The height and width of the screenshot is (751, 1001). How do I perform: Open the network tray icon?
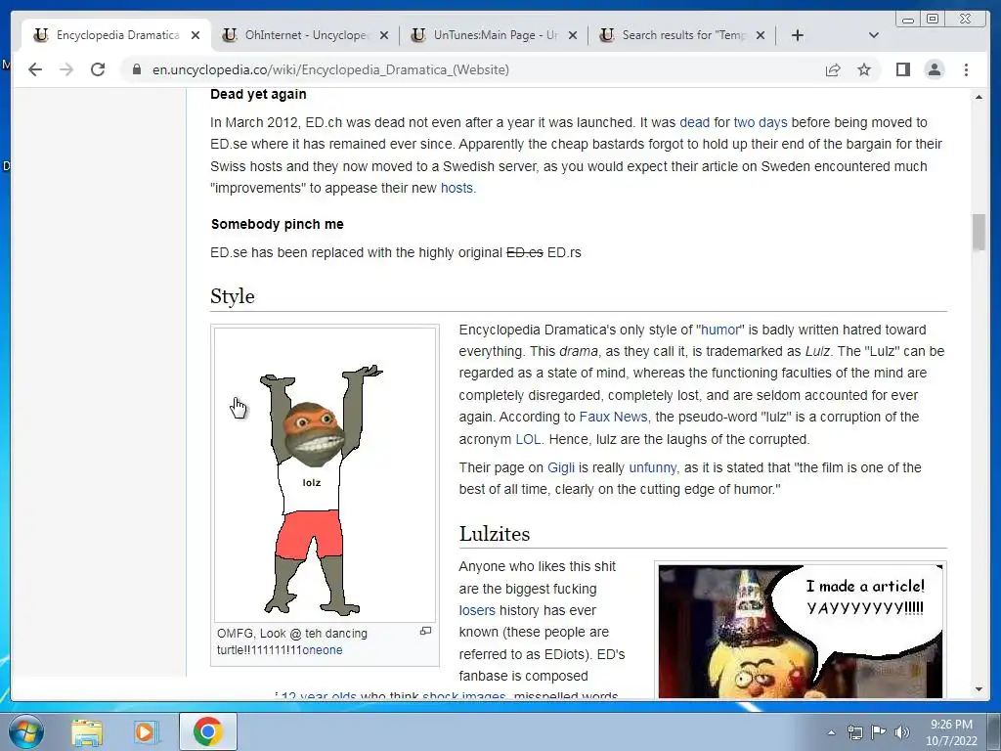[x=854, y=732]
